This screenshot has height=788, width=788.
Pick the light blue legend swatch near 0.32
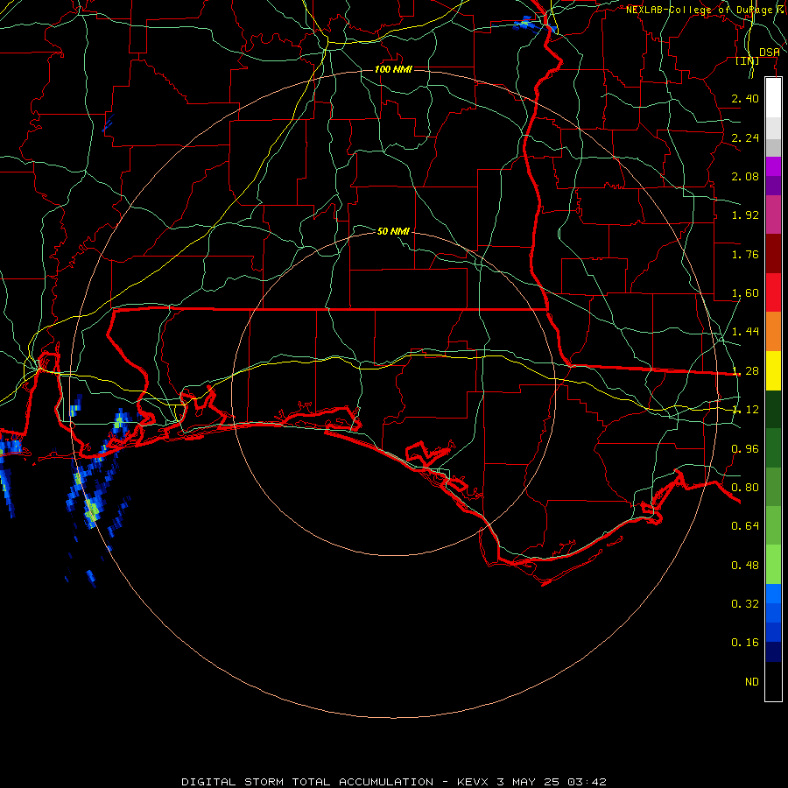click(x=773, y=594)
